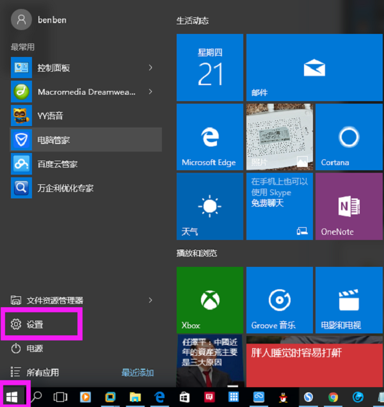Expand Macromedia Dreamweaver jump list arrow
Image resolution: width=384 pixels, height=407 pixels.
150,92
